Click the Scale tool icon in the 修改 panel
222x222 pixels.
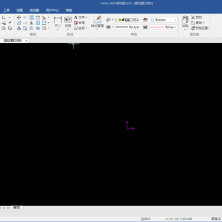(38, 23)
